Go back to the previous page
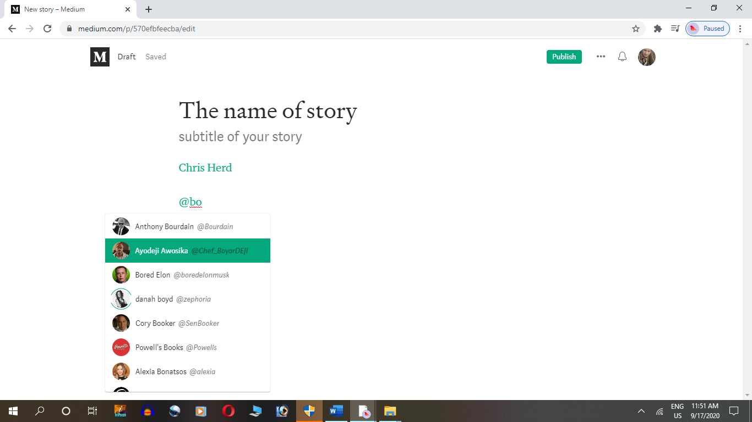 [x=12, y=29]
